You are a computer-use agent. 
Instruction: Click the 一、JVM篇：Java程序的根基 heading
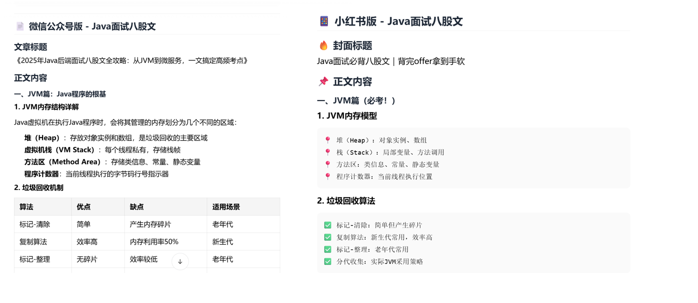pyautogui.click(x=60, y=94)
